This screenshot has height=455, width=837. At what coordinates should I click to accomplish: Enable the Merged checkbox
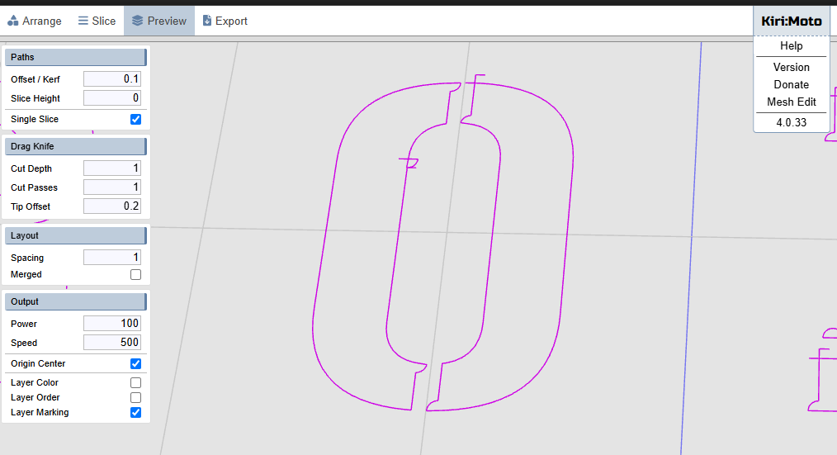135,274
